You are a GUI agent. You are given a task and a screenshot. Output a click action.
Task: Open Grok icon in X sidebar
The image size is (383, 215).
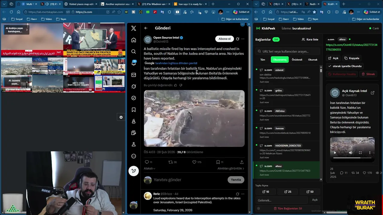[x=134, y=86]
